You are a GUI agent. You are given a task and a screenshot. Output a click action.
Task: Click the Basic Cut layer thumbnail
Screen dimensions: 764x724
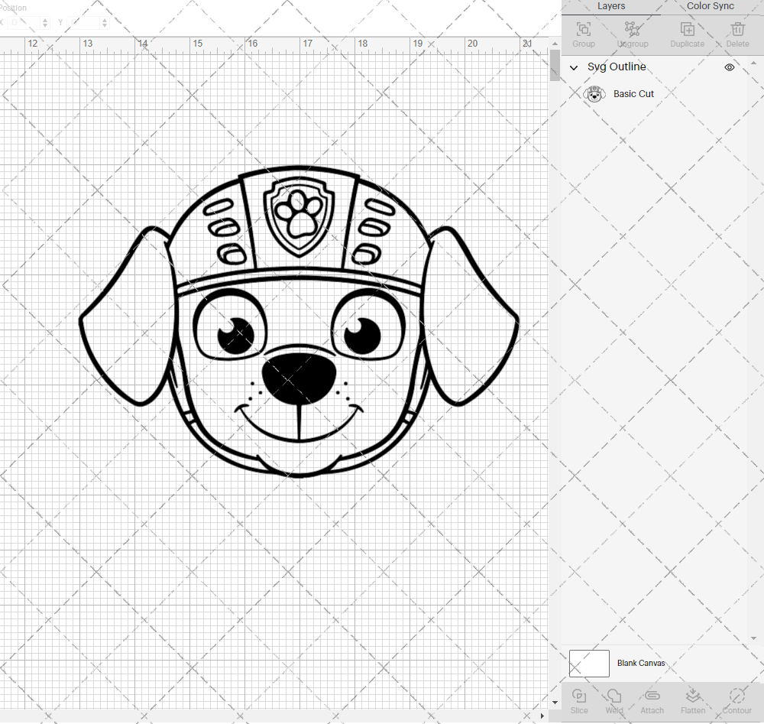(x=595, y=93)
